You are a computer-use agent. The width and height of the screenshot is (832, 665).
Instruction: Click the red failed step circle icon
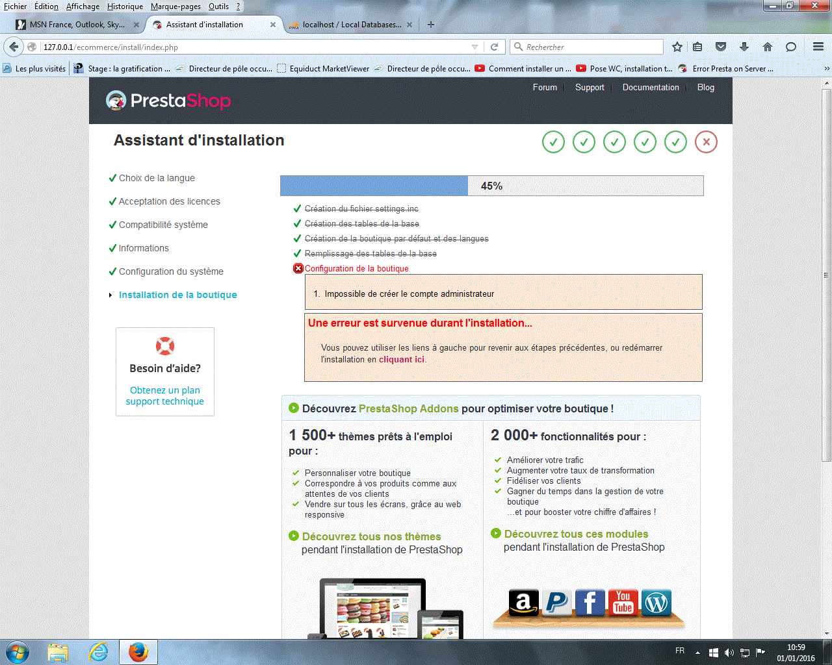(x=706, y=142)
